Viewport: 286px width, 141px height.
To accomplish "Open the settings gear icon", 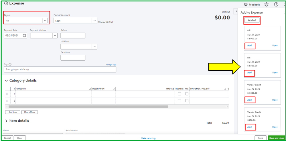I will [x=267, y=5].
